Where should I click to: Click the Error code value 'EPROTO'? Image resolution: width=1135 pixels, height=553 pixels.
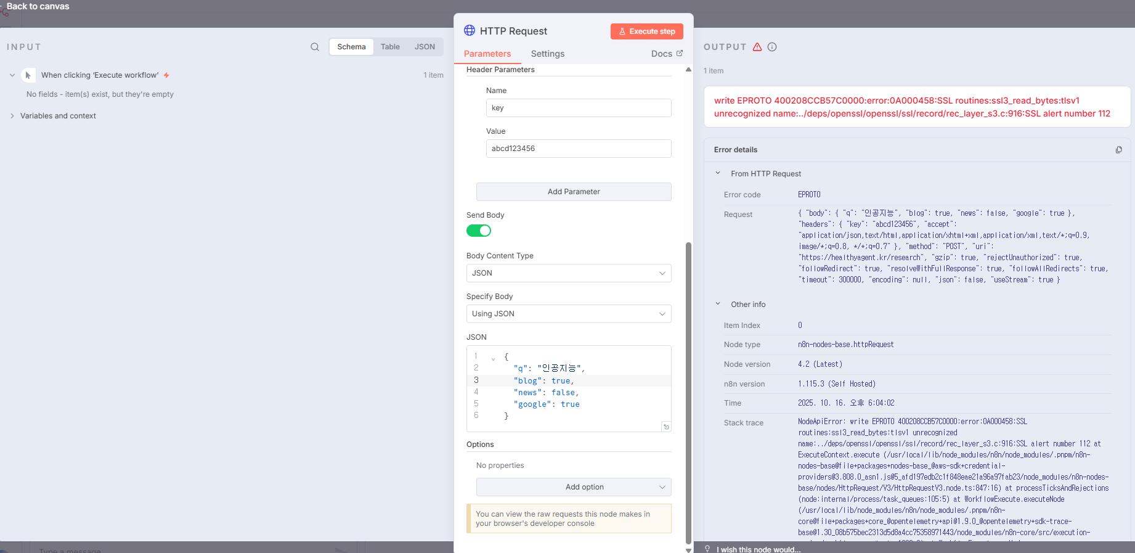coord(809,195)
